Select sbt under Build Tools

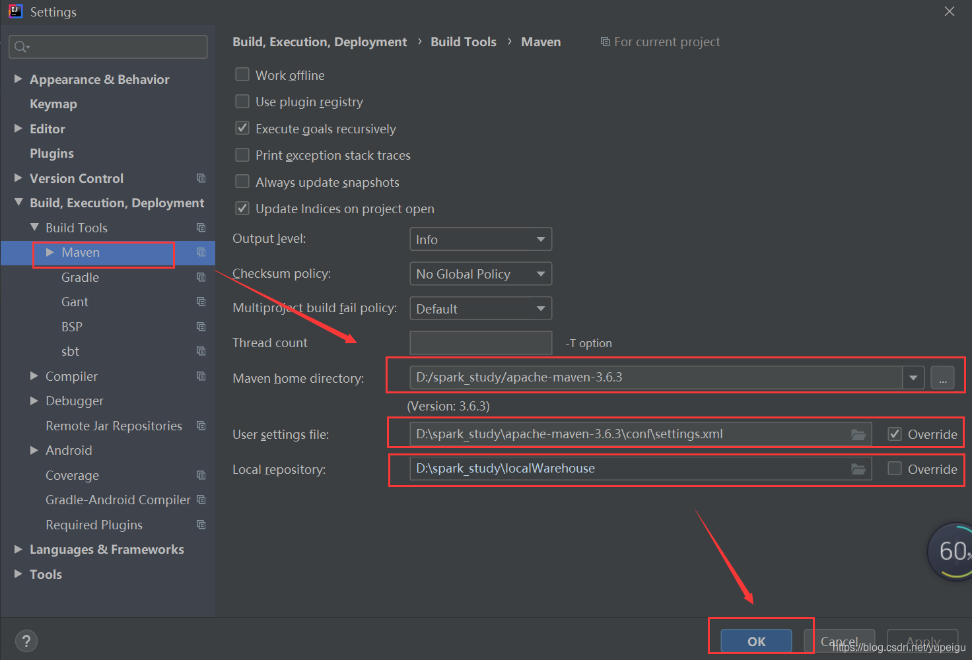click(x=70, y=351)
